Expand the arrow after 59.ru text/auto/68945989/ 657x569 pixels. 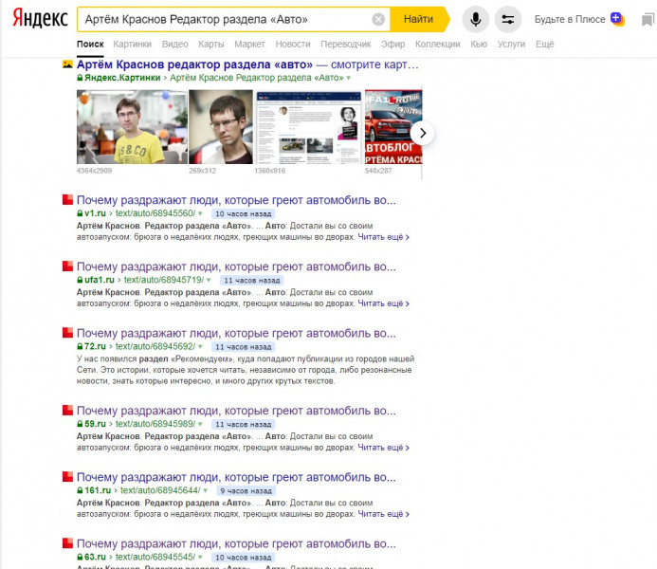pyautogui.click(x=200, y=424)
